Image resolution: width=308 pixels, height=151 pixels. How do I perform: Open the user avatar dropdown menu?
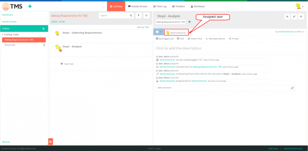pos(299,7)
